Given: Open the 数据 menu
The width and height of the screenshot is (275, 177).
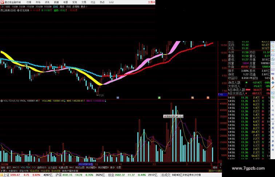Looking at the screenshot, I should click(x=56, y=2).
